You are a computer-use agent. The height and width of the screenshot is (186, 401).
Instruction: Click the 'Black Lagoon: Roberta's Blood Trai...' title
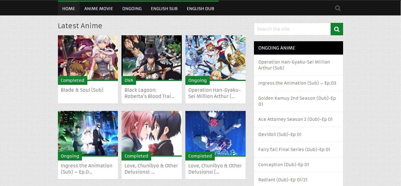tap(149, 93)
